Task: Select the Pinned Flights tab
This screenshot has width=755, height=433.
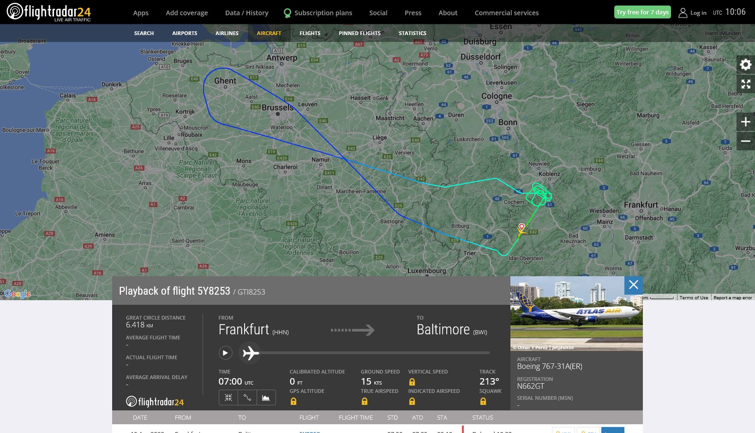Action: tap(360, 33)
